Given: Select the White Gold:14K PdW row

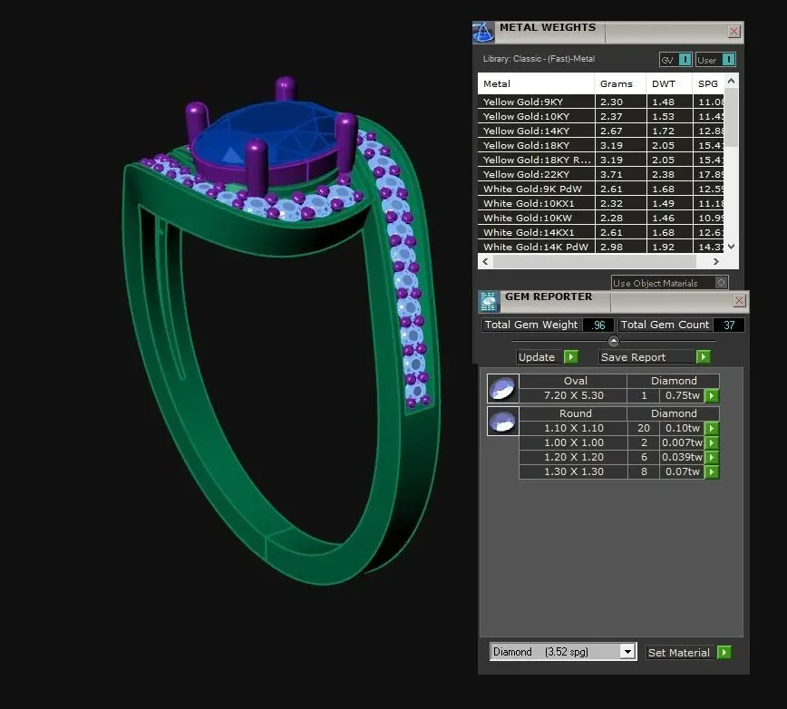Looking at the screenshot, I should [601, 247].
